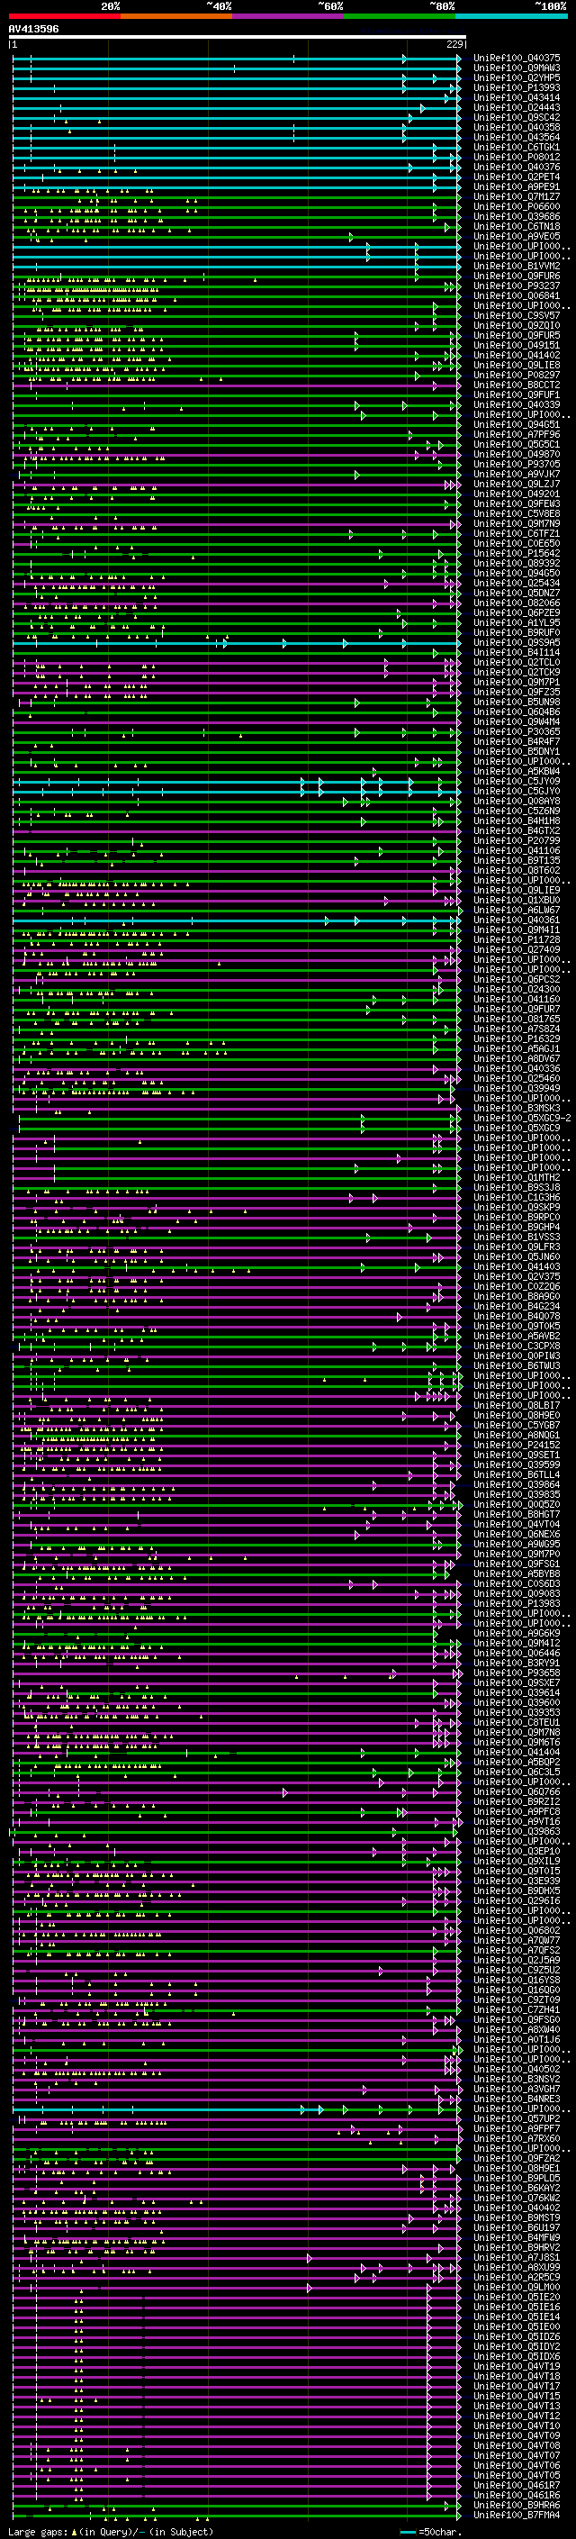Select the UniRef100_C6TGK1 label
Image resolution: width=576 pixels, height=2539 pixels.
click(x=517, y=147)
